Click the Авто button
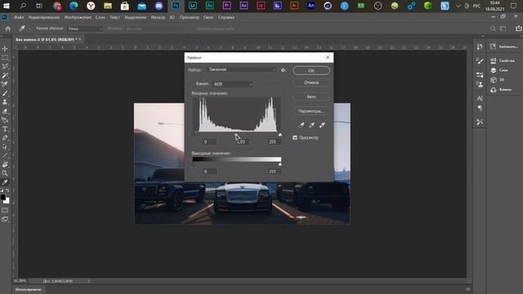The image size is (523, 294). tap(311, 96)
